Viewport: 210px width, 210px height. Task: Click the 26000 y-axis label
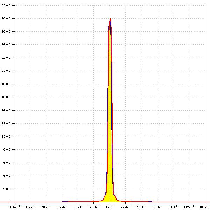click(x=6, y=31)
